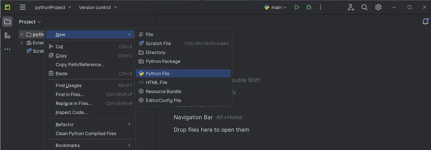Toggle the Project tool window folder icon
Screen dimensions: 431x150
[x=8, y=22]
